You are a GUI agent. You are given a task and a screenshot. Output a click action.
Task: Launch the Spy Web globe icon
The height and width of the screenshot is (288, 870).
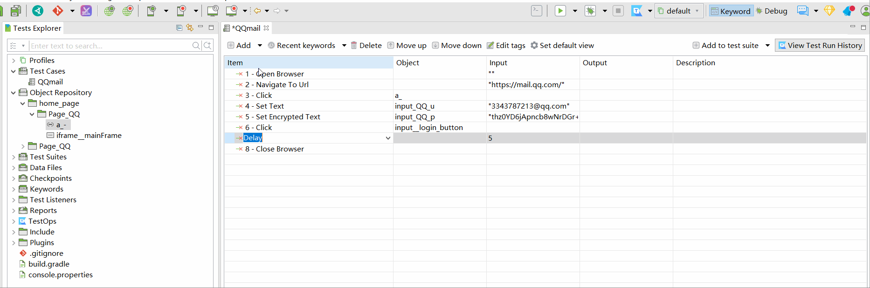(x=109, y=11)
